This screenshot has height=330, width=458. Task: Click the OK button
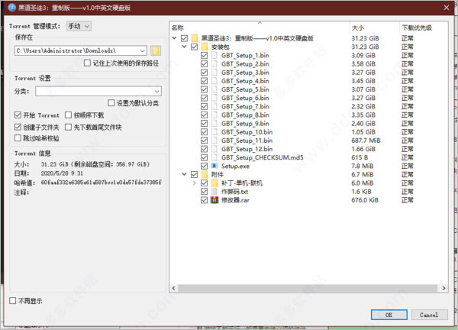[389, 315]
